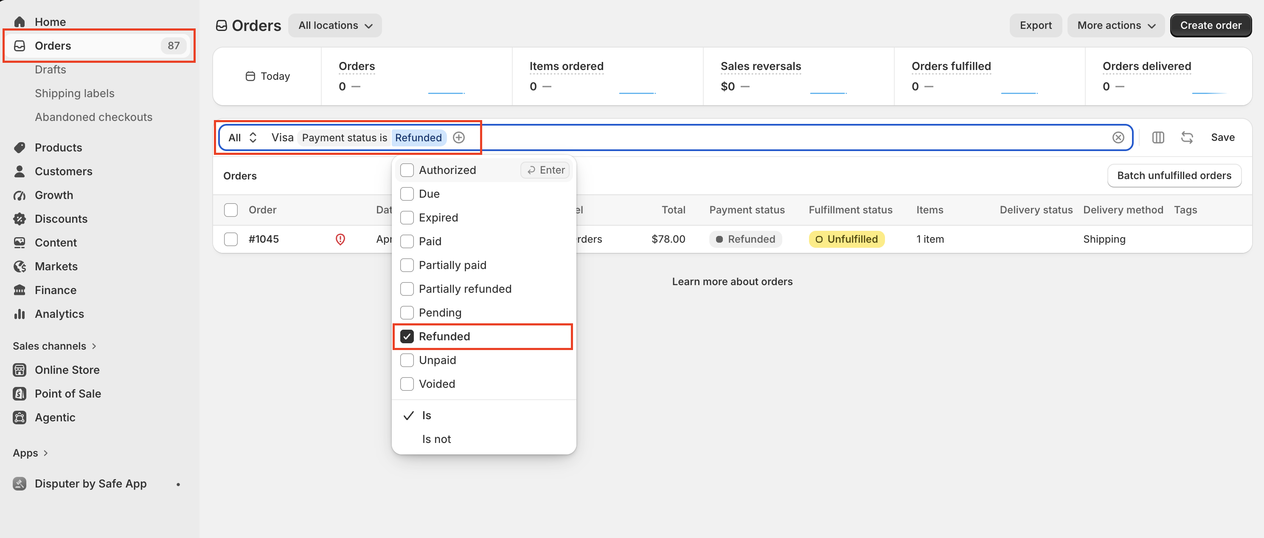
Task: Click the Products tag icon
Action: click(20, 148)
